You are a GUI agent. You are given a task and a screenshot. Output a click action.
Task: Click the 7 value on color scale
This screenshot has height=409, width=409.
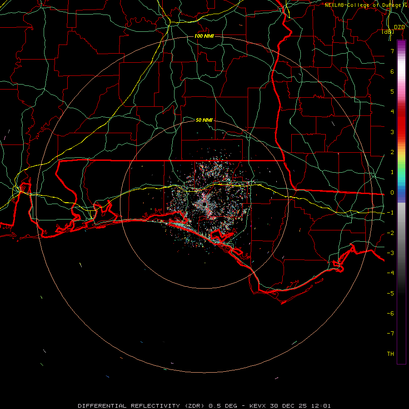pyautogui.click(x=392, y=51)
